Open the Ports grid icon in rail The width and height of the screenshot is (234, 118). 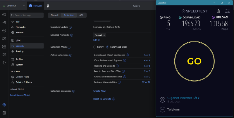(4, 47)
